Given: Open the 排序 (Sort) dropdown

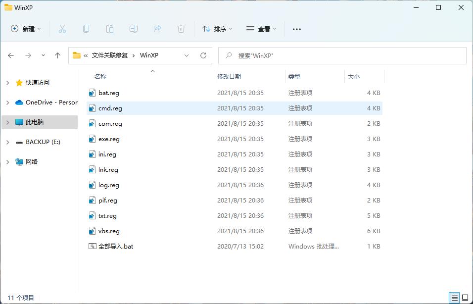Looking at the screenshot, I should coord(217,29).
